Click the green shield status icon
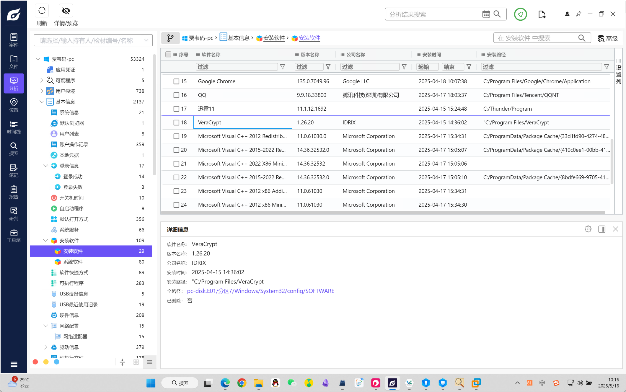The height and width of the screenshot is (392, 626). [520, 14]
